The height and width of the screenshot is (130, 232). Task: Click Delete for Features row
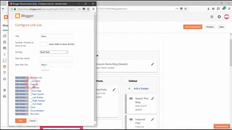[x=22, y=84]
